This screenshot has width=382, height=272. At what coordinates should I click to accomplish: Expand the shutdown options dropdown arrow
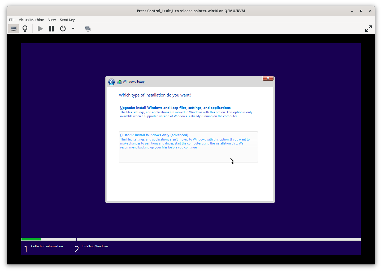pyautogui.click(x=73, y=29)
